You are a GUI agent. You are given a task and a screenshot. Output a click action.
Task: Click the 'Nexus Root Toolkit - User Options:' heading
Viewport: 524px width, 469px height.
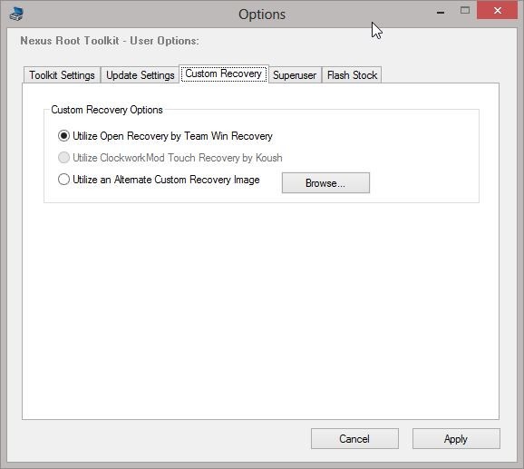coord(110,41)
